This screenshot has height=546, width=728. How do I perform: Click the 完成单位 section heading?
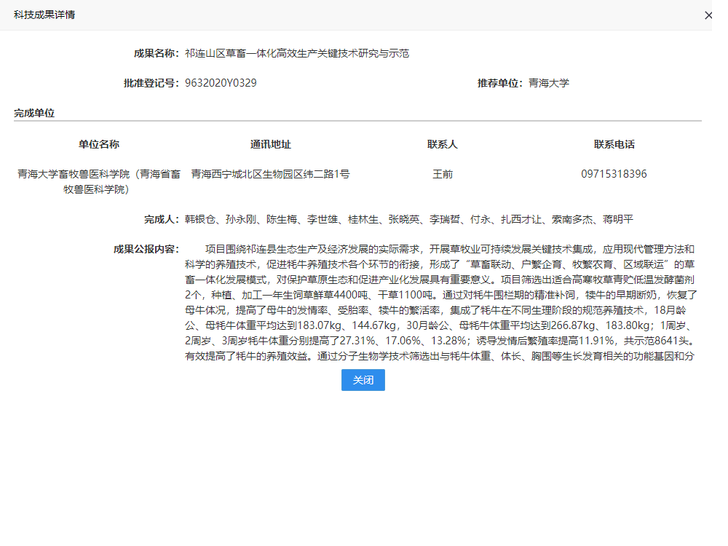point(34,113)
